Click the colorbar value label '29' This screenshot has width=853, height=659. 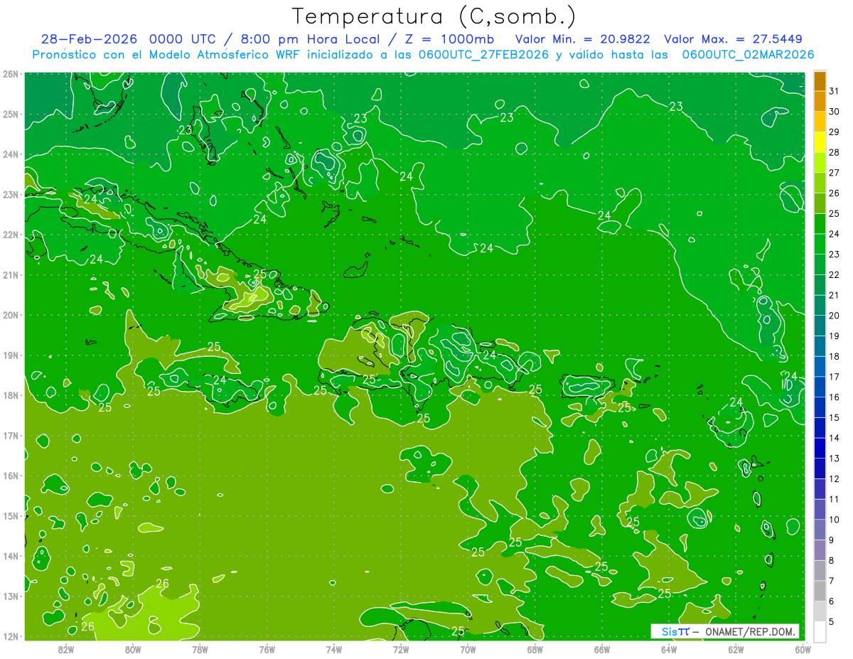click(834, 132)
